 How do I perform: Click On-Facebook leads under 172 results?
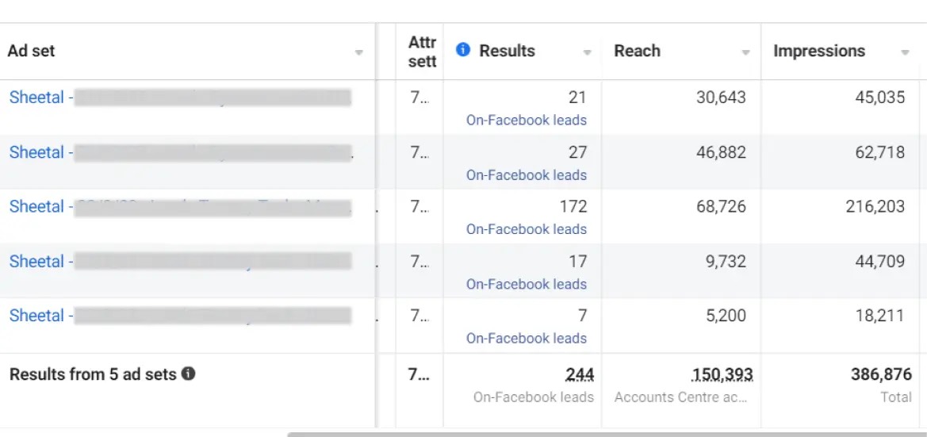[527, 229]
